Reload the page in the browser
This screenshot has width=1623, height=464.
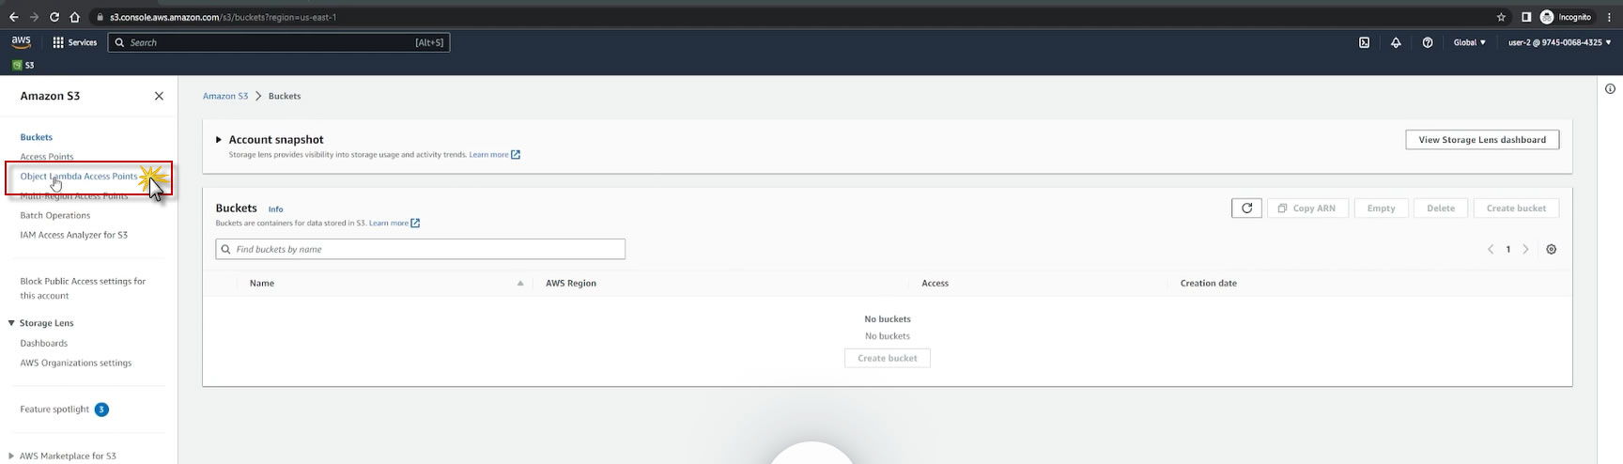point(54,17)
